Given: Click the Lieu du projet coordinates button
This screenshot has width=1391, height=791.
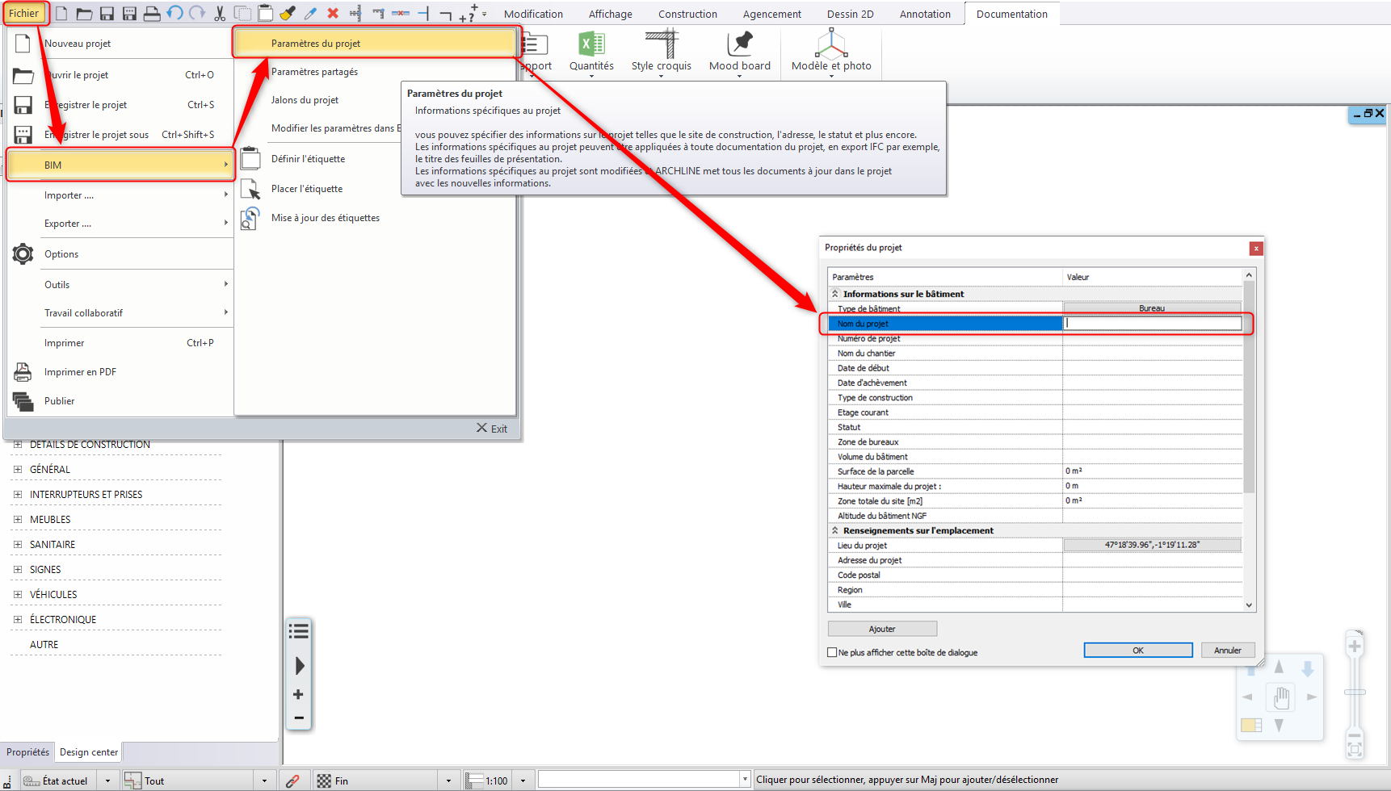Looking at the screenshot, I should coord(1152,545).
